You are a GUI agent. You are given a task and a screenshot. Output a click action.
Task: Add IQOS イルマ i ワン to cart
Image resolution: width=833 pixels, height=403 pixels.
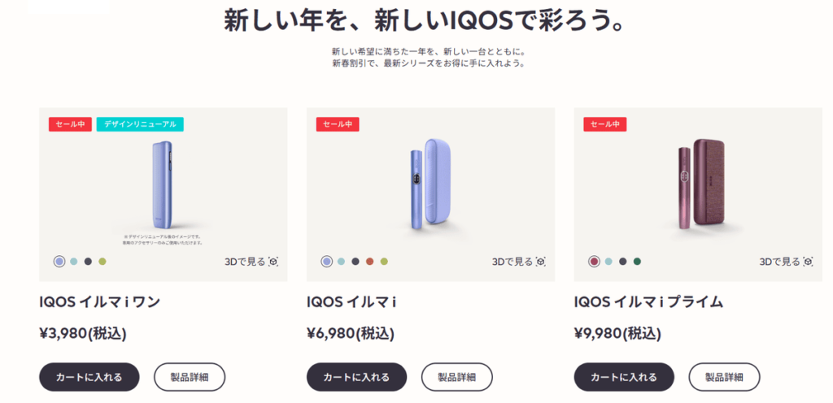[x=89, y=377]
